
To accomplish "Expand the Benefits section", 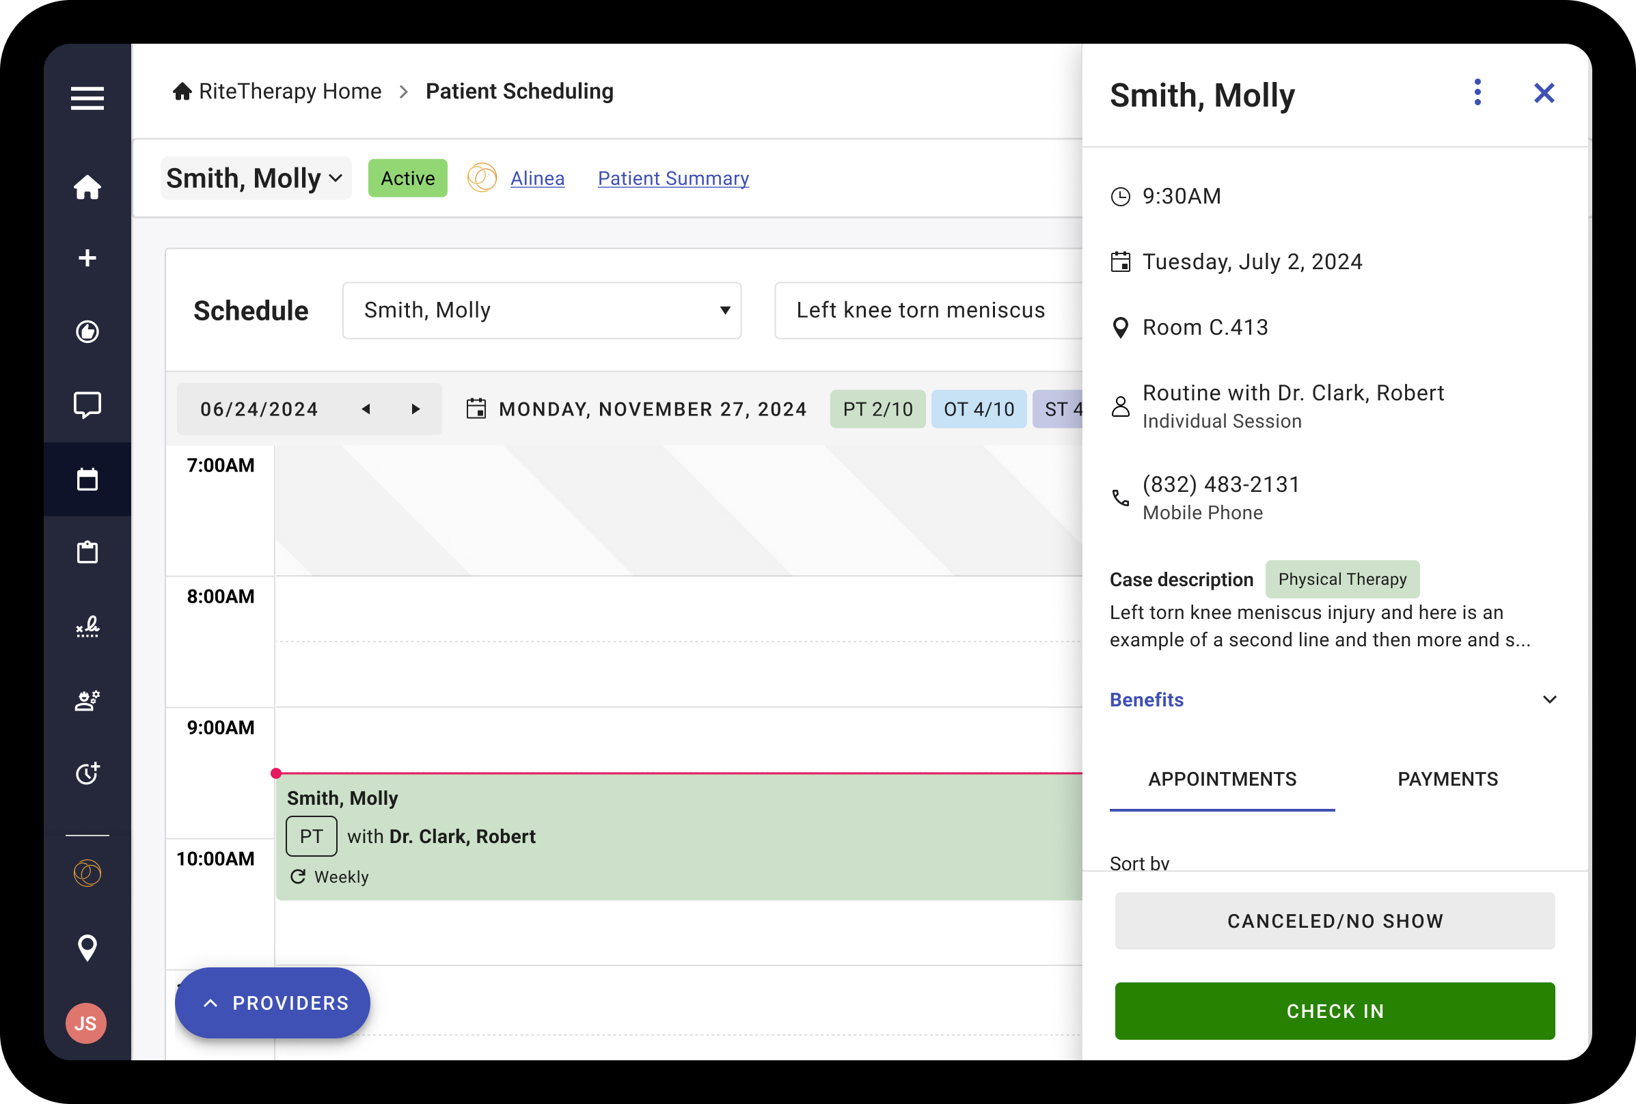I will coord(1334,700).
